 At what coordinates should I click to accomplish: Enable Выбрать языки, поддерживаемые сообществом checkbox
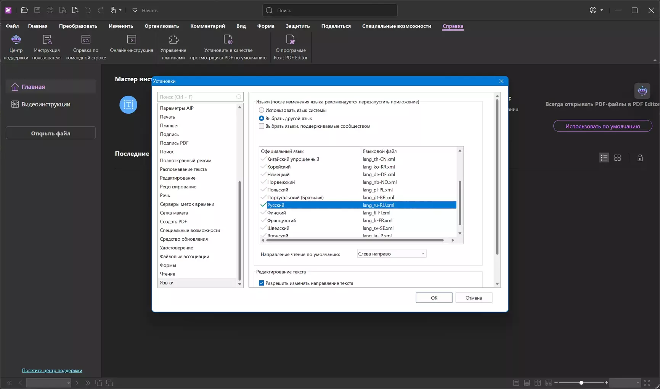[262, 126]
